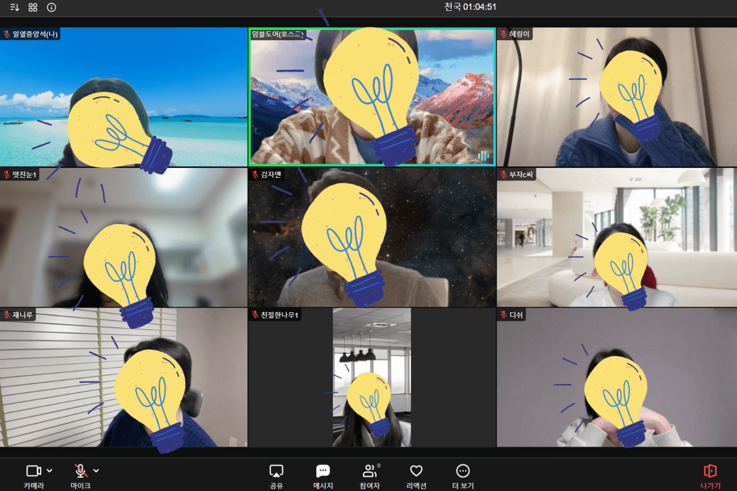Unmute the 마이크 microphone
This screenshot has width=737, height=491.
click(x=81, y=476)
